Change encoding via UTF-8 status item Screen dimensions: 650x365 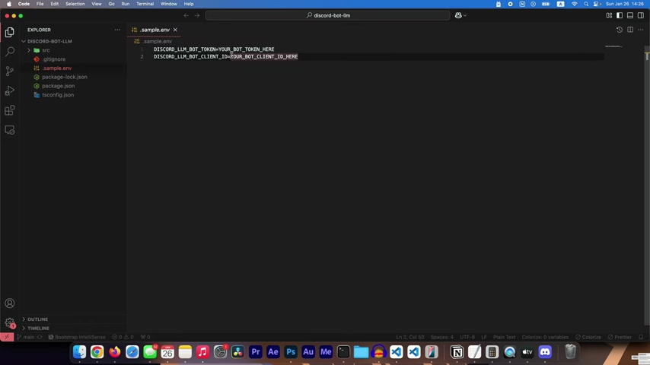[467, 337]
